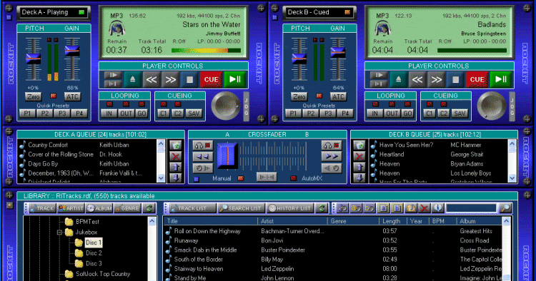Eject the track on Deck B
Screen dimensions: 536x281
[398, 80]
